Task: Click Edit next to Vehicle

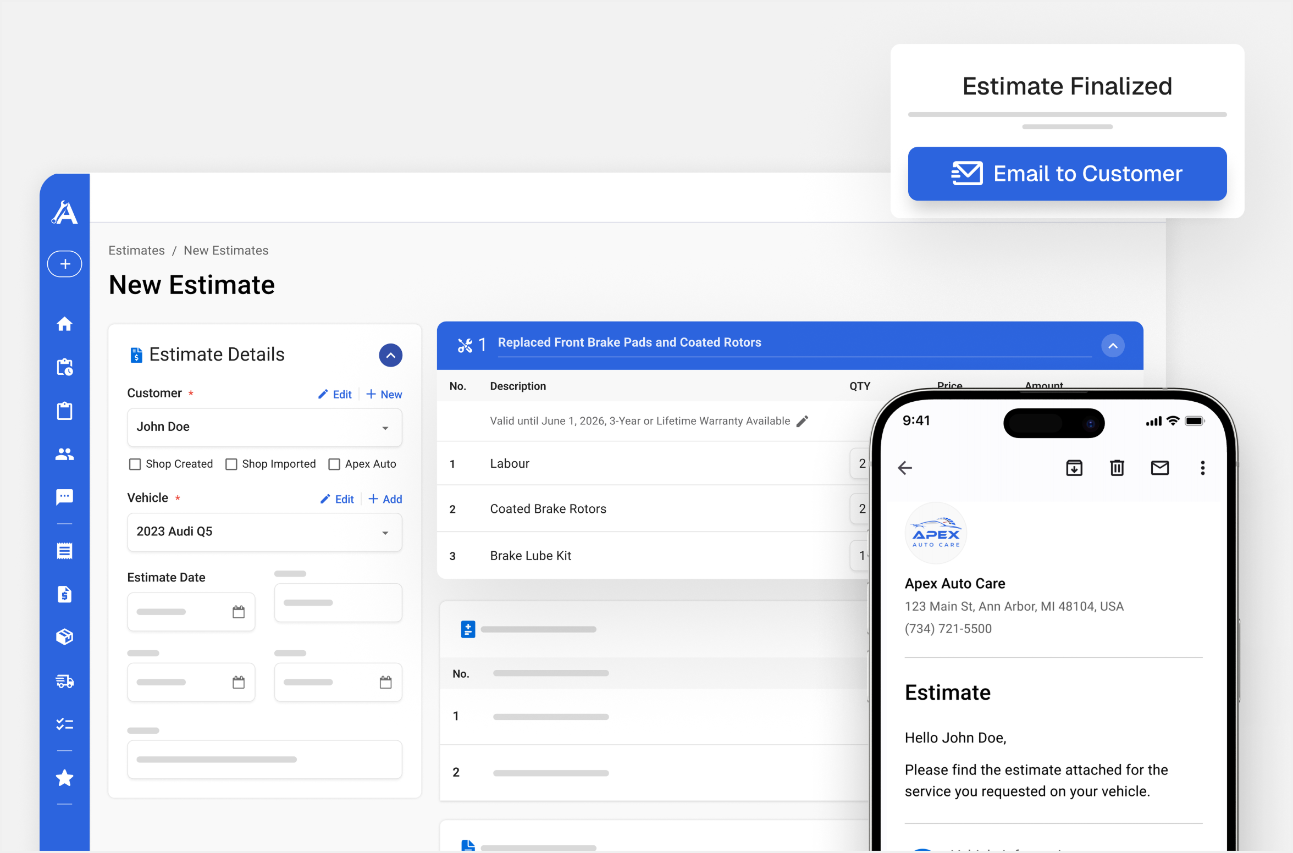Action: pos(338,499)
